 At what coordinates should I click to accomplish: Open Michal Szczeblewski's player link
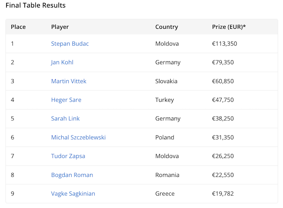pos(78,137)
